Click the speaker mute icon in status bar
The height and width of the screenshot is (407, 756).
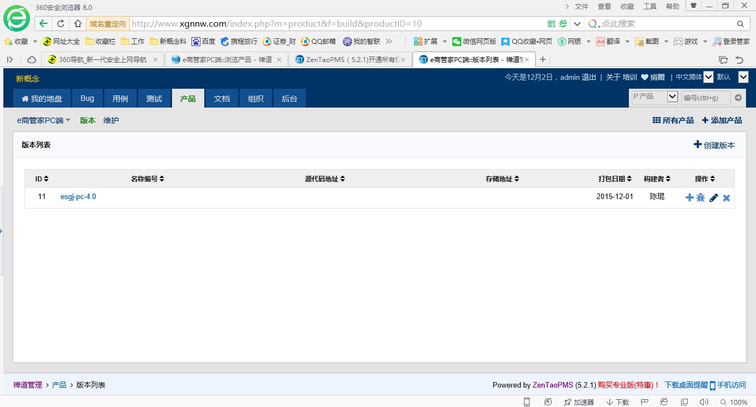(704, 402)
